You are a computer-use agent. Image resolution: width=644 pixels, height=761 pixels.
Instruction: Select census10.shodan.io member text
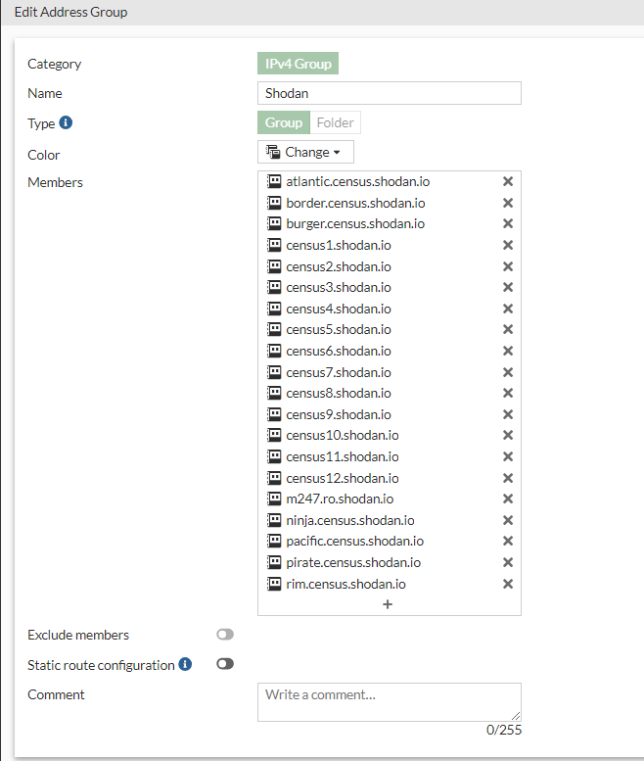(x=343, y=435)
